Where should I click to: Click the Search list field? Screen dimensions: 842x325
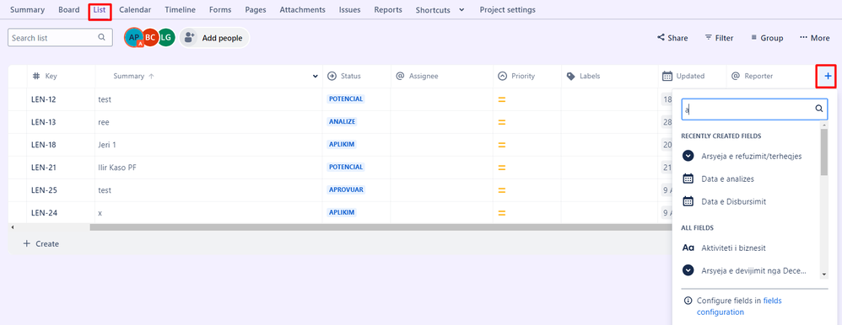pos(60,38)
